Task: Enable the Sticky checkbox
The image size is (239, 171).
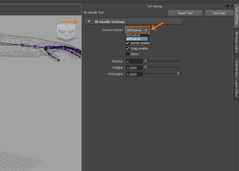Action: click(128, 54)
